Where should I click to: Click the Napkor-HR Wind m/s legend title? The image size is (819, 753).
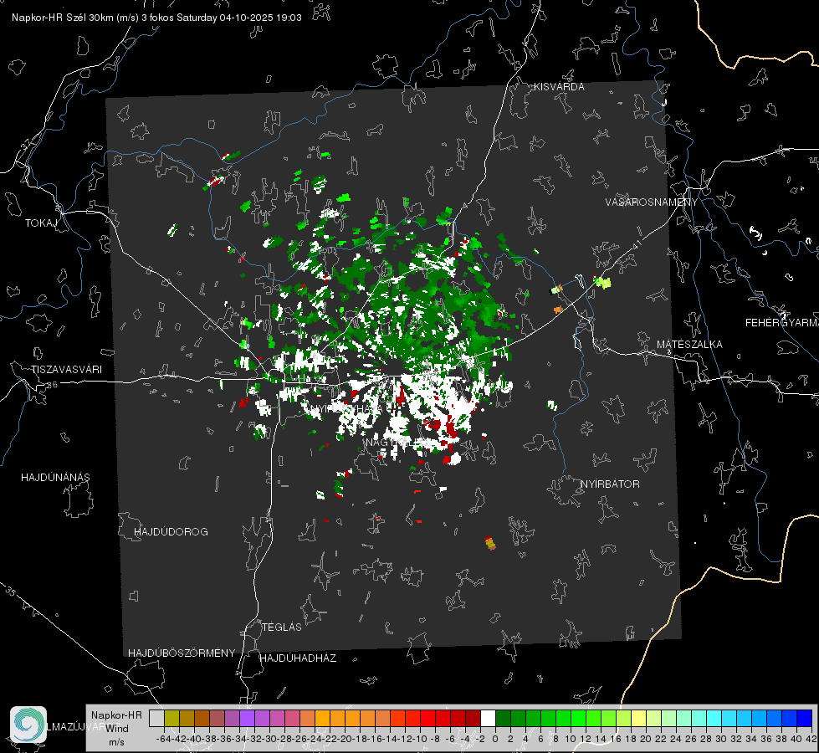[116, 729]
